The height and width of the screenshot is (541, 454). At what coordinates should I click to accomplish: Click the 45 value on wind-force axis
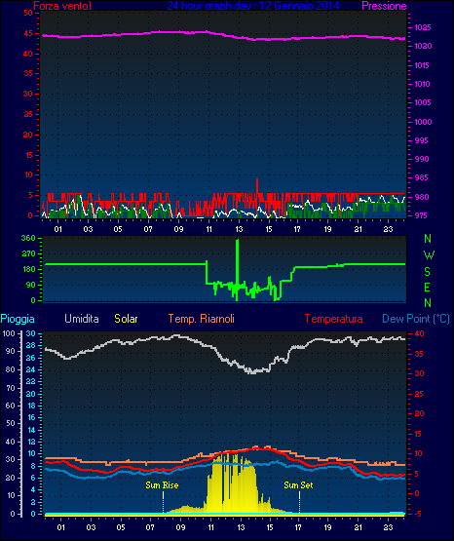click(x=28, y=33)
